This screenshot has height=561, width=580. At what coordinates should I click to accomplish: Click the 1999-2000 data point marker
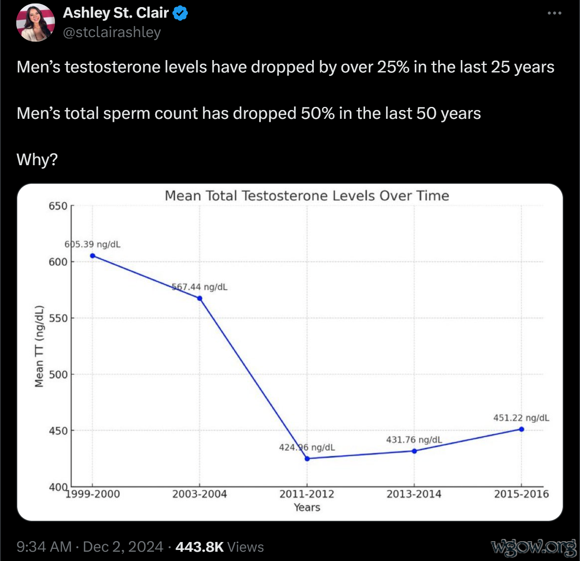[x=92, y=256]
